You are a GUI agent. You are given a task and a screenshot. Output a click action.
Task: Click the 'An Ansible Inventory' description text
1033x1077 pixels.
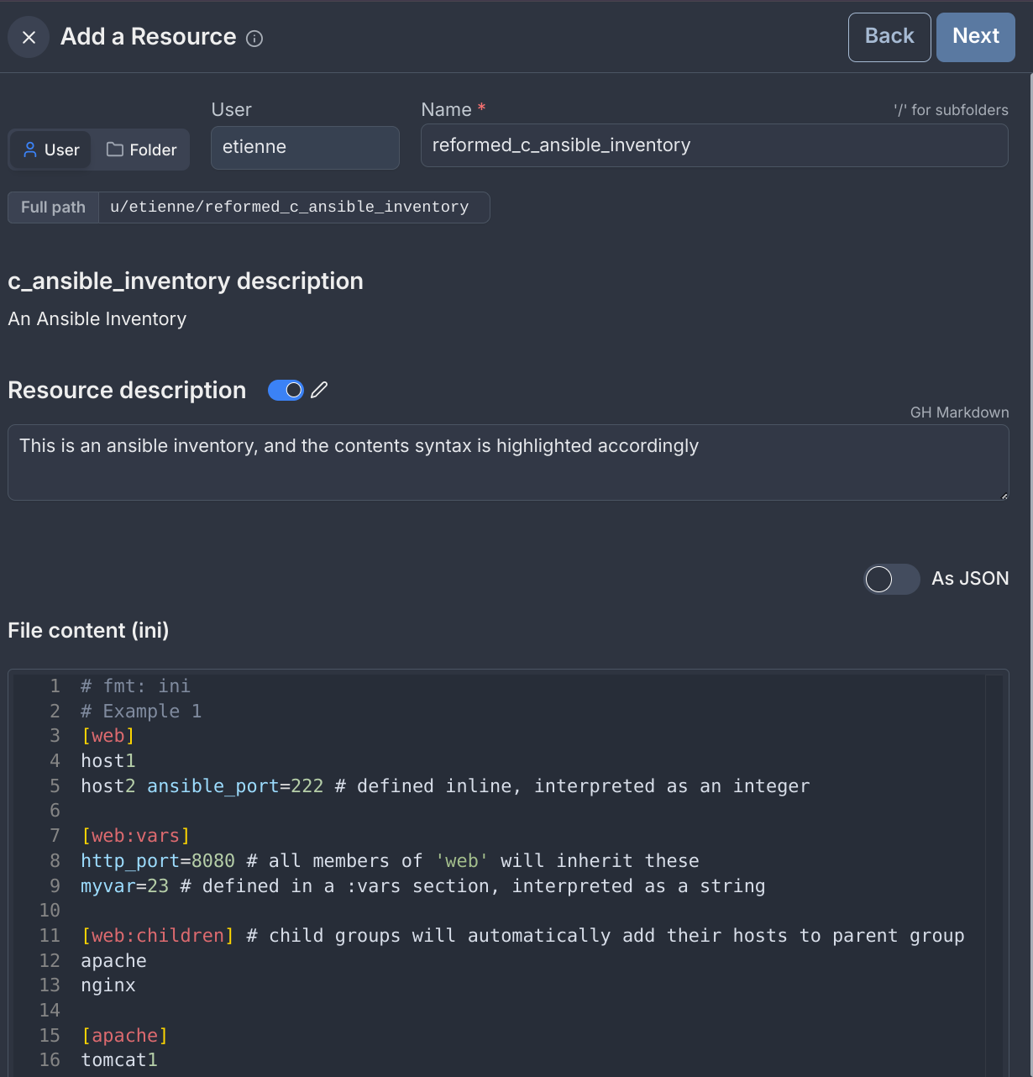pyautogui.click(x=97, y=319)
